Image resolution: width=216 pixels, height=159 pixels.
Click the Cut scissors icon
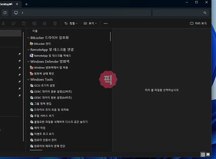coord(3,23)
